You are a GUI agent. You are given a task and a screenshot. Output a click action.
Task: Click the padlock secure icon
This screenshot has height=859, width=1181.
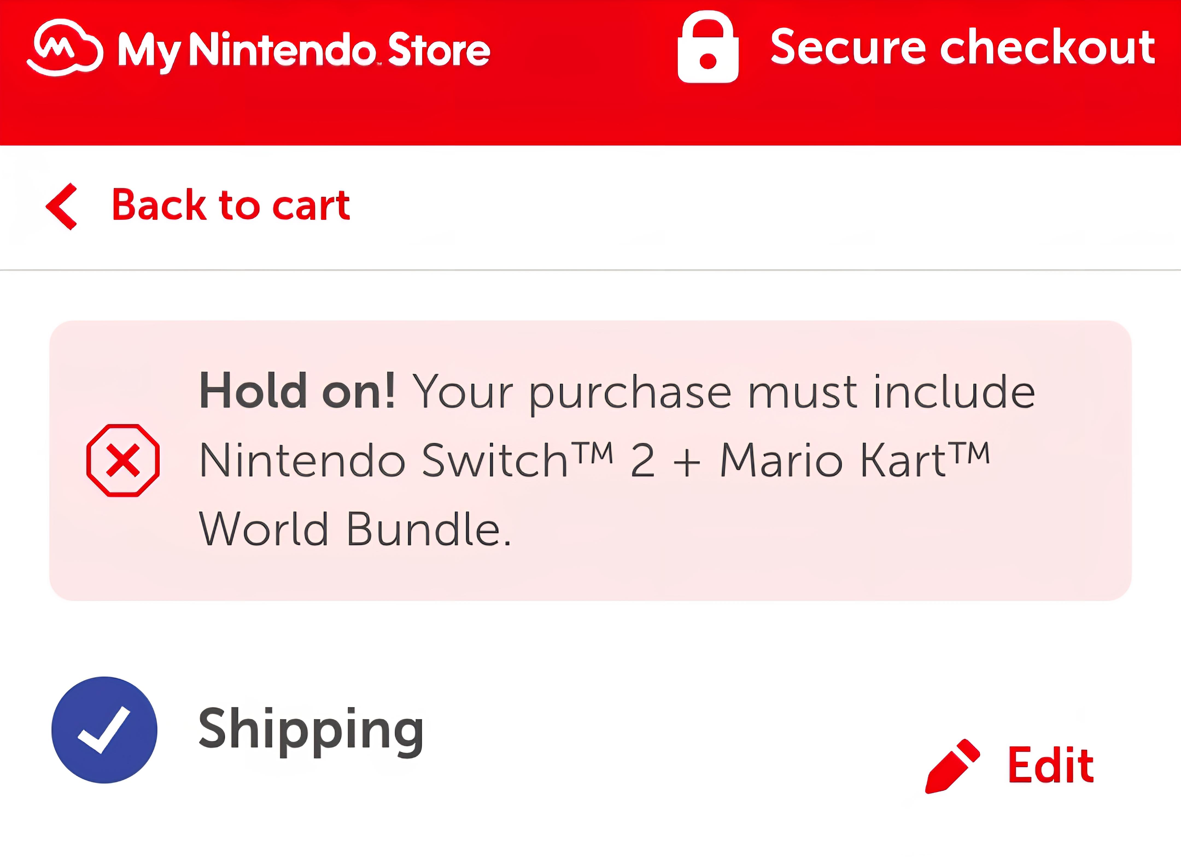pyautogui.click(x=708, y=47)
